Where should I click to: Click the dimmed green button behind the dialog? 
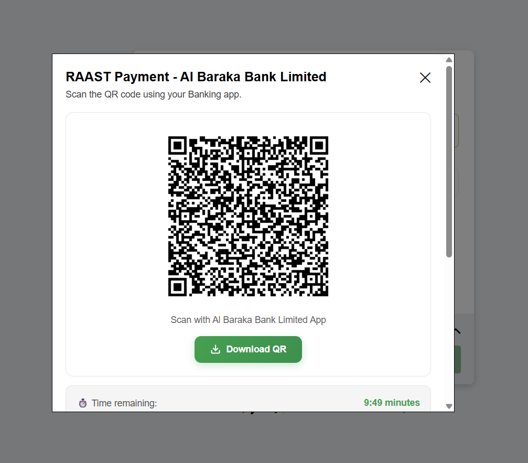click(x=458, y=359)
